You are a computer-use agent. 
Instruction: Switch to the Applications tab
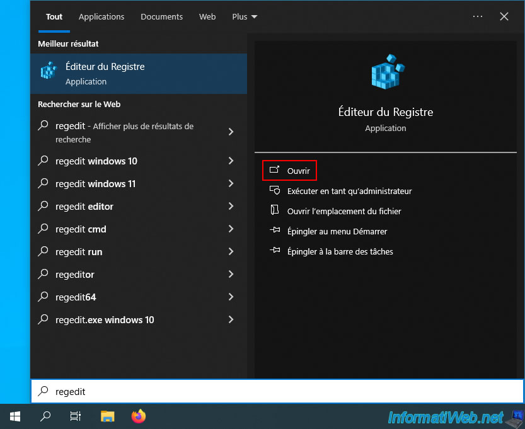pos(101,17)
